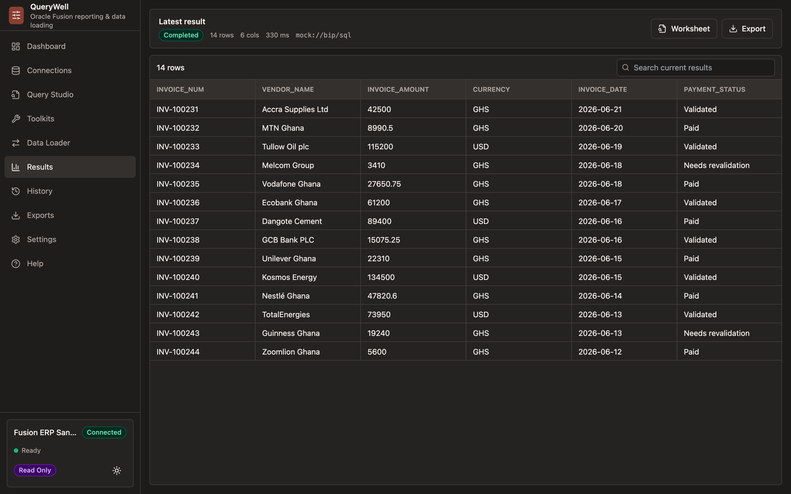Image resolution: width=791 pixels, height=494 pixels.
Task: Open Query Studio from the sidebar
Action: tap(70, 95)
